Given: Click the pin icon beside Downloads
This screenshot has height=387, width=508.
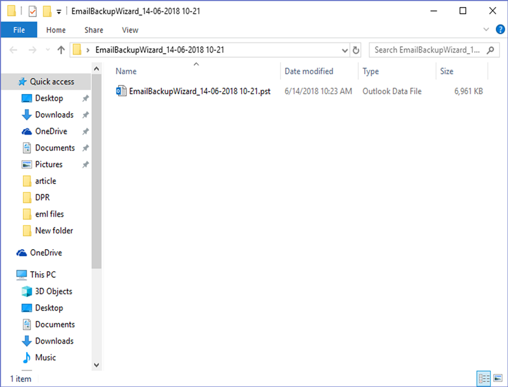Looking at the screenshot, I should tap(85, 115).
